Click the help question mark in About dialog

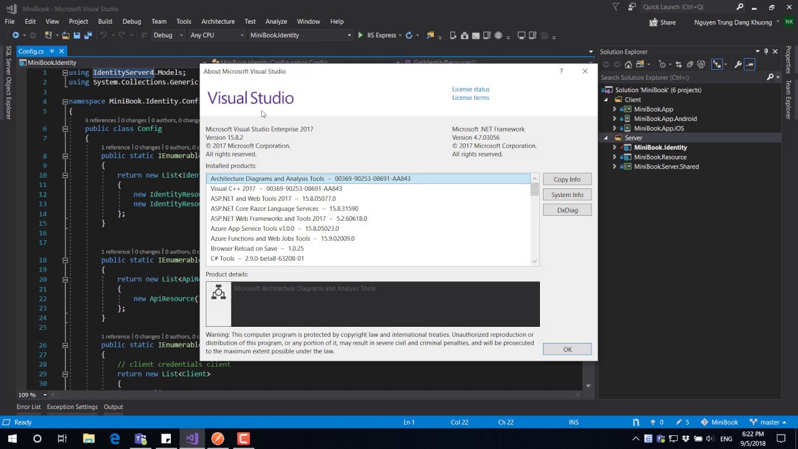561,71
